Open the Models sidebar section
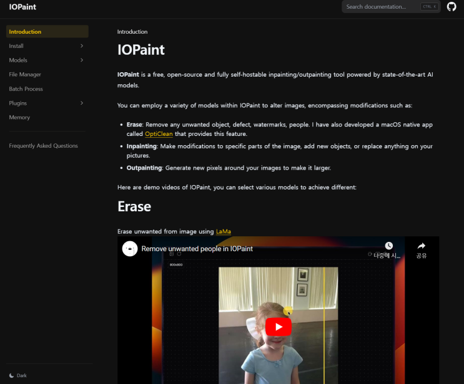The width and height of the screenshot is (464, 384). coord(47,60)
